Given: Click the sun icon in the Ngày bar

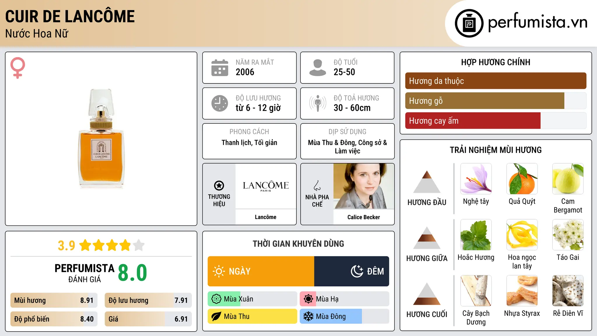Looking at the screenshot, I should coord(219,271).
